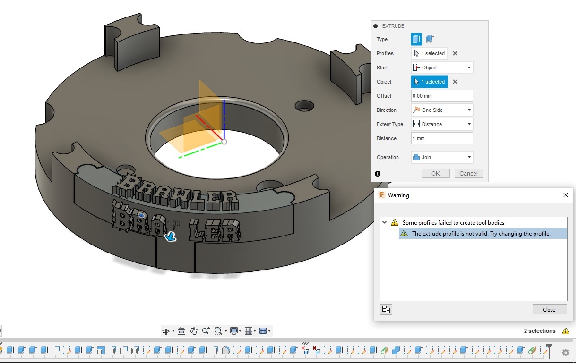Open the Direction dropdown showing One Side
Viewport: 578px width, 363px height.
(x=442, y=110)
